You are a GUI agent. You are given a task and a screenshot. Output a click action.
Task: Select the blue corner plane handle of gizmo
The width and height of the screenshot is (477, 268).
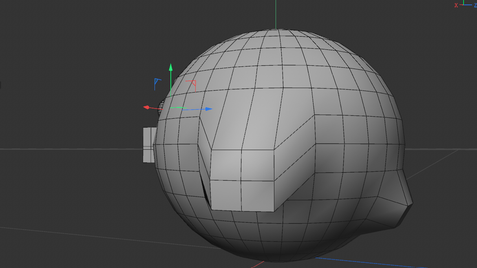coord(157,82)
